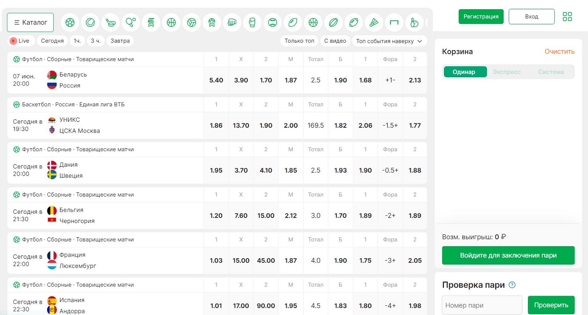Toggle the Завтра time filter
This screenshot has height=315, width=588.
pyautogui.click(x=120, y=41)
